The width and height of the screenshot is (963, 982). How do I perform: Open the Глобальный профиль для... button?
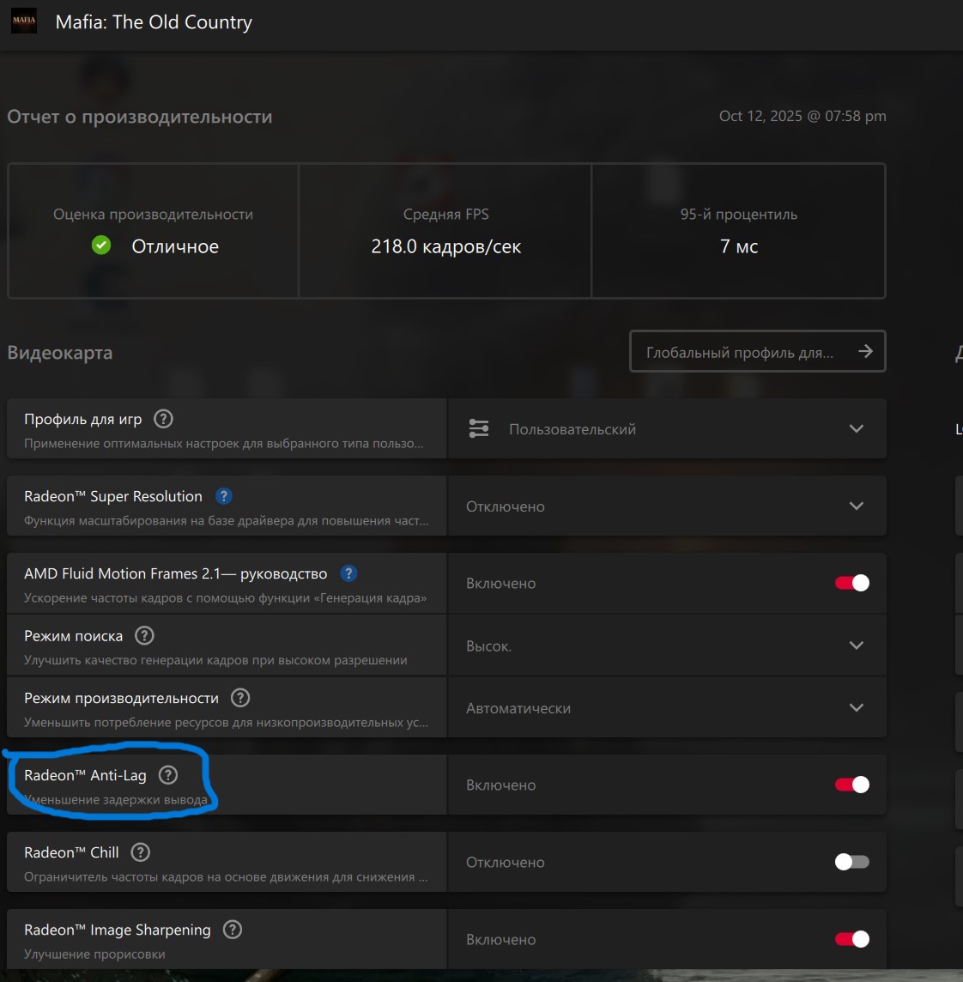[x=757, y=352]
